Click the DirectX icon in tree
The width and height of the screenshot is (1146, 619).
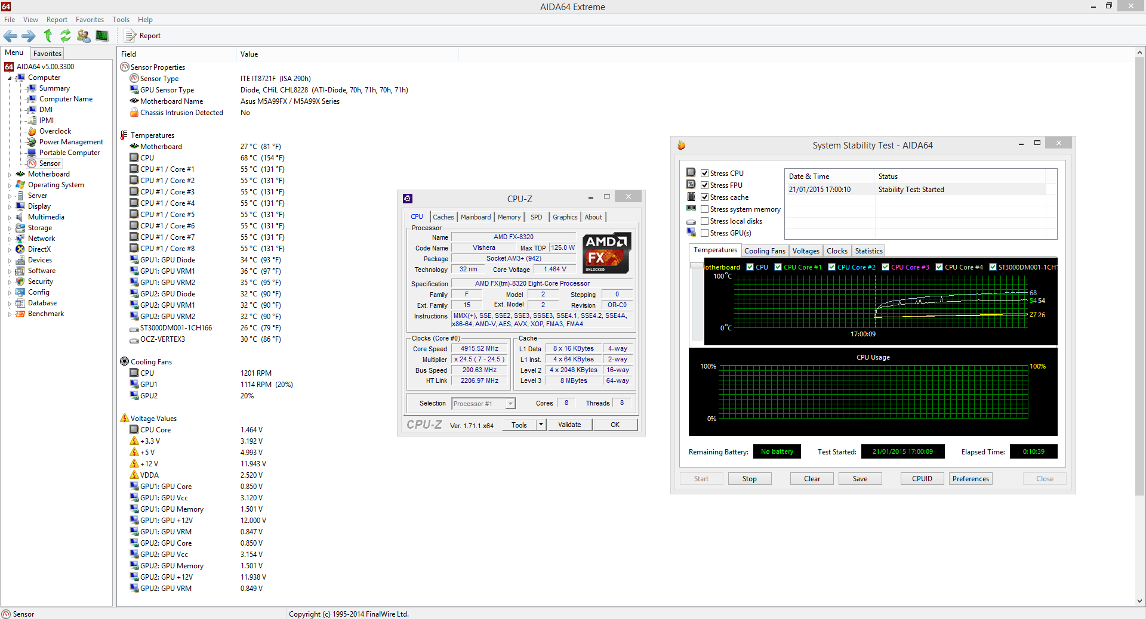point(20,249)
